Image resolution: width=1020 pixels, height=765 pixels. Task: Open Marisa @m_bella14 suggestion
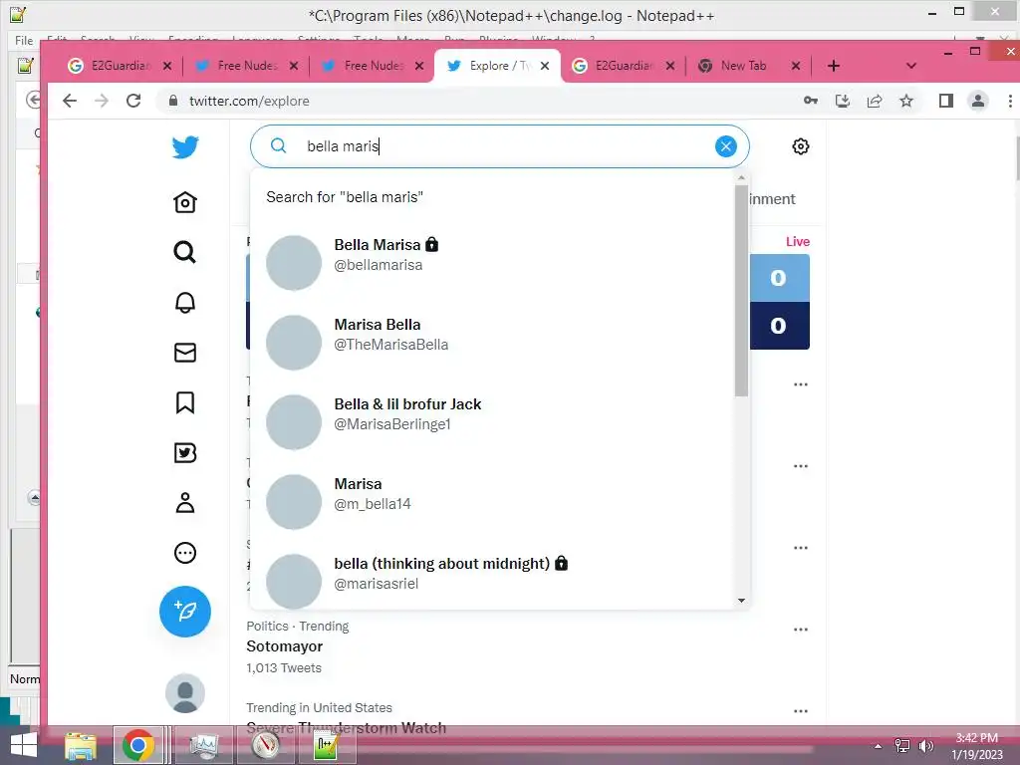click(492, 502)
